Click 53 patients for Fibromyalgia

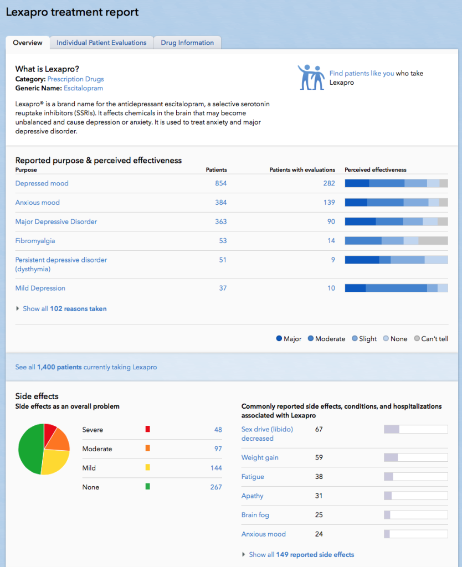point(223,241)
